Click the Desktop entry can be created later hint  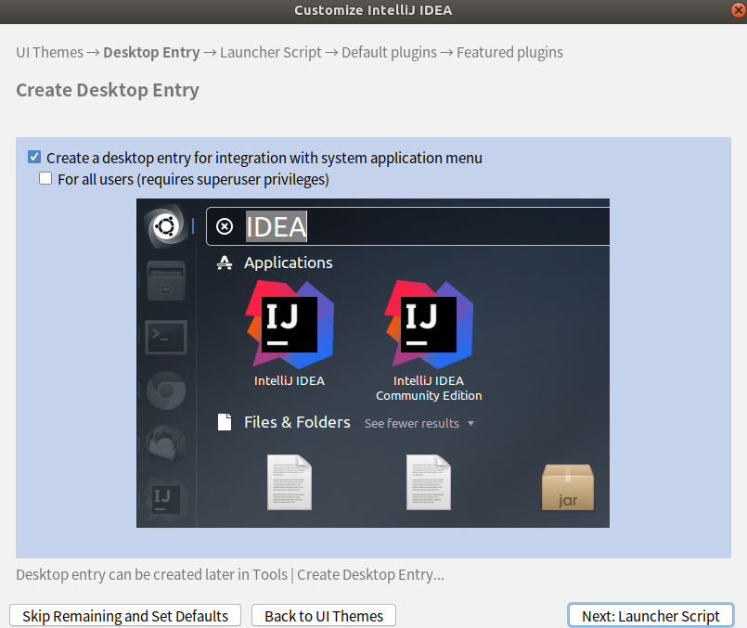(230, 575)
